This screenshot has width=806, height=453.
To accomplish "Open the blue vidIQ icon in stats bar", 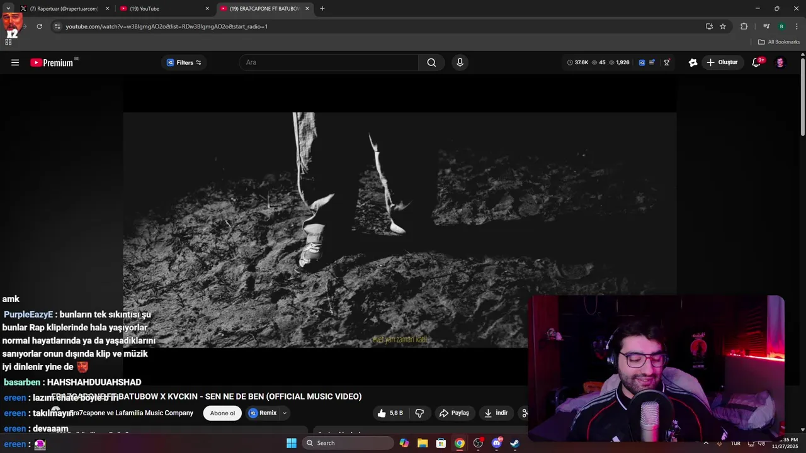I will pos(642,62).
